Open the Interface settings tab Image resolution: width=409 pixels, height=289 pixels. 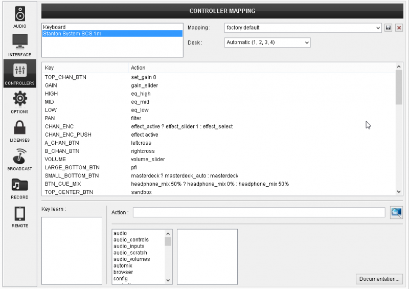[20, 45]
